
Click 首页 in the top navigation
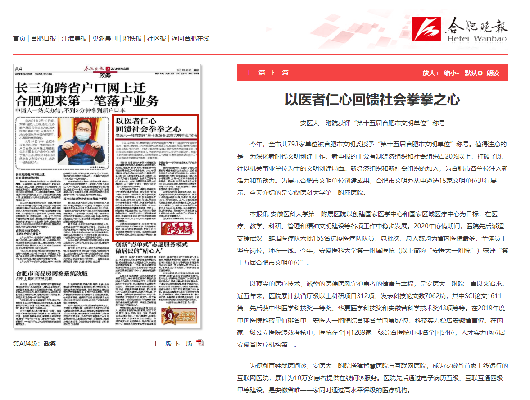pyautogui.click(x=19, y=38)
